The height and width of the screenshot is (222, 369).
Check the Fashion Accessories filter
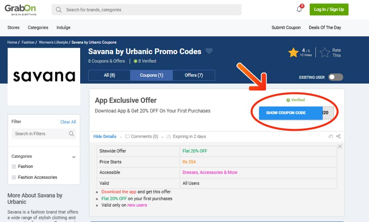[14, 177]
